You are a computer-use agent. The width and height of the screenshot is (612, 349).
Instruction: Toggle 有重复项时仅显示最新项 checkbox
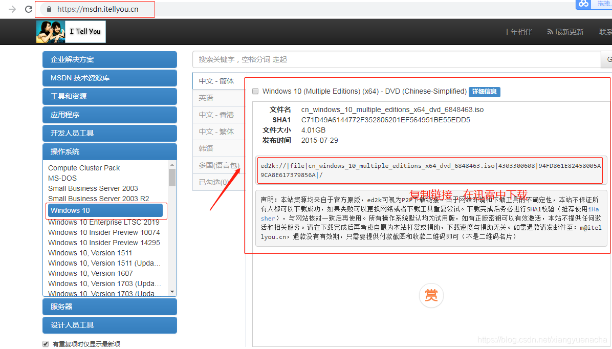point(46,344)
